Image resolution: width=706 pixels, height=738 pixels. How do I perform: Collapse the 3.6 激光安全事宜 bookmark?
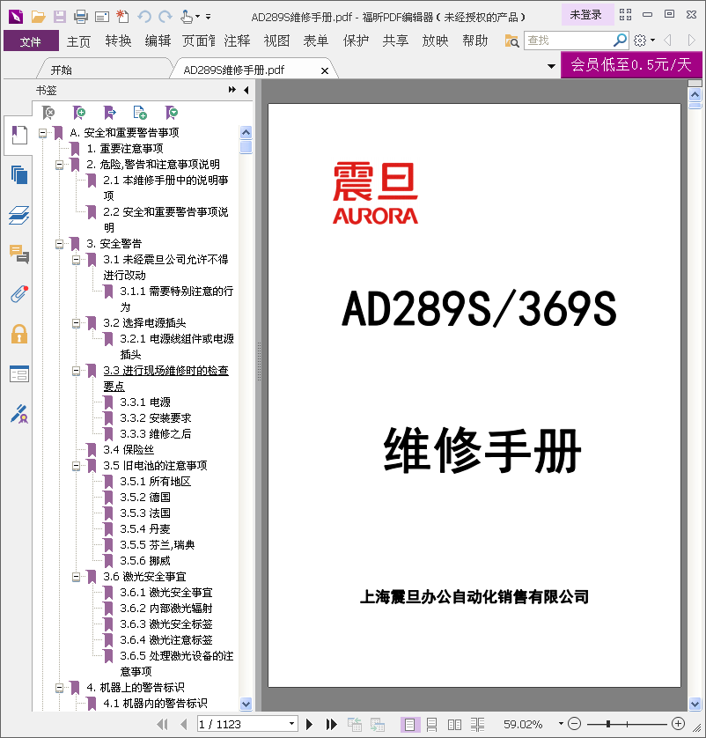pyautogui.click(x=77, y=578)
